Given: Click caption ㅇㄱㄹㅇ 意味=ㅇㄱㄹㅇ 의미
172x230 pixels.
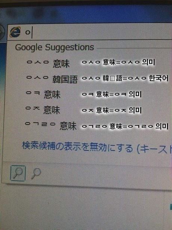Looking at the screenshot, I should 125,126.
